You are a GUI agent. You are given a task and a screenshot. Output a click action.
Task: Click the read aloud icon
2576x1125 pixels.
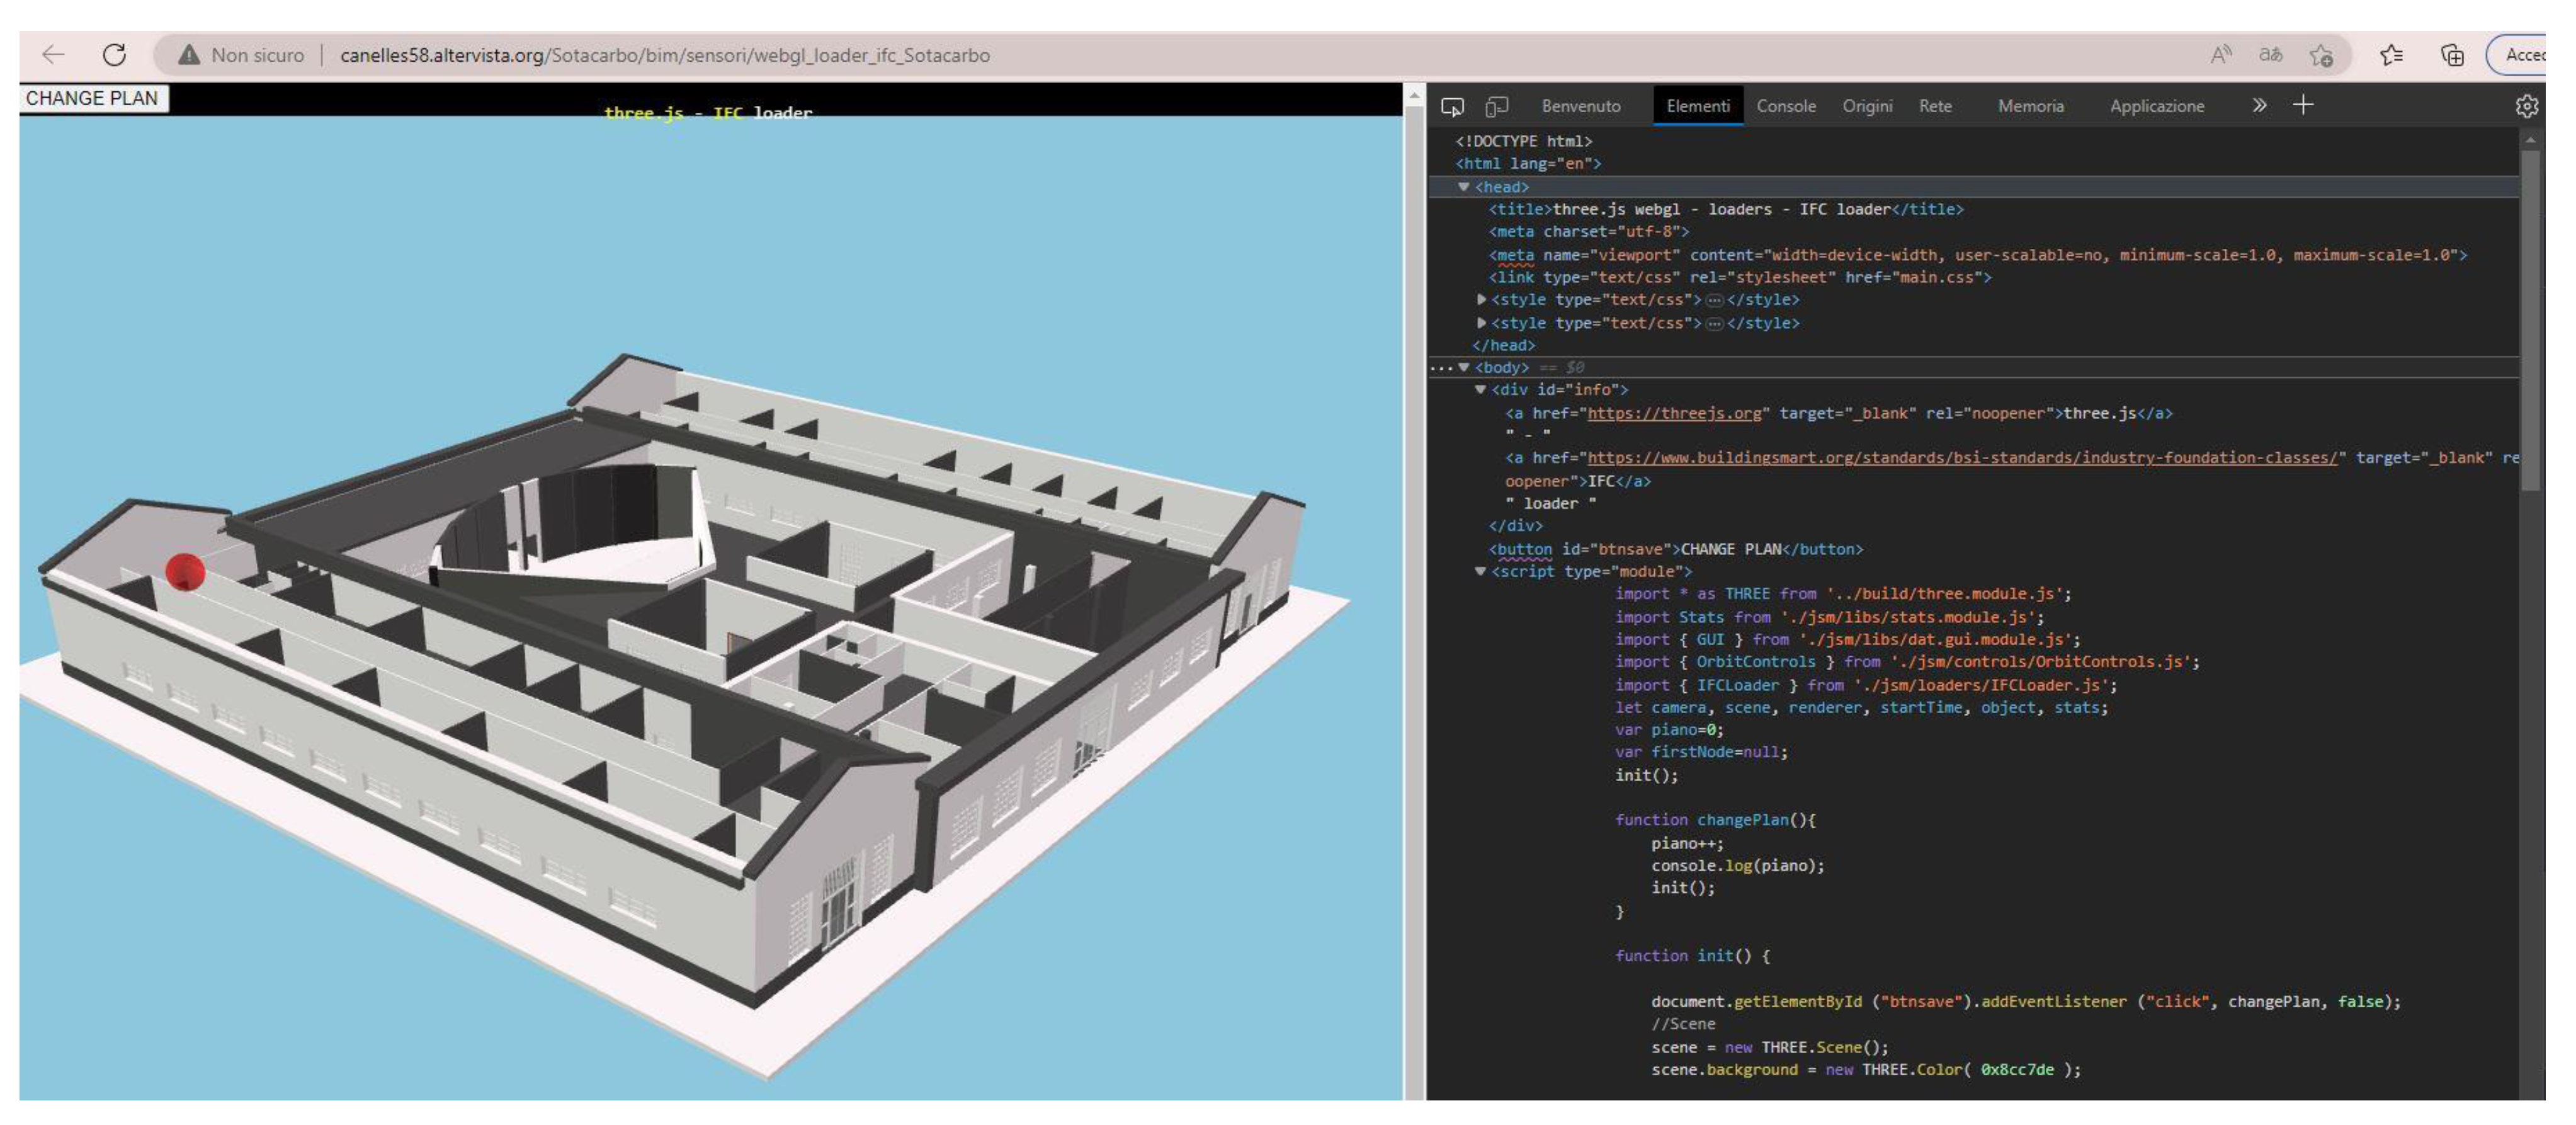(x=2220, y=55)
